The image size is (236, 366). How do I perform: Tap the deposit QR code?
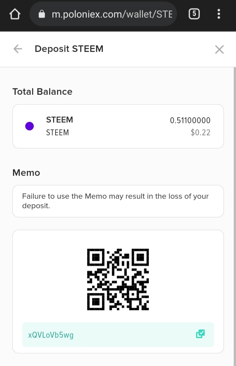click(x=118, y=279)
